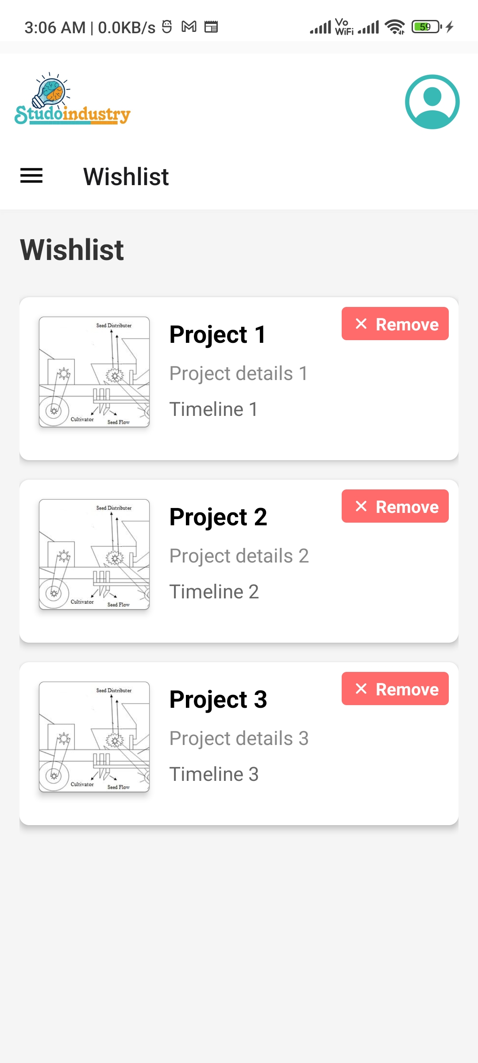Click Project details 3 text
The image size is (478, 1063).
pyautogui.click(x=239, y=738)
